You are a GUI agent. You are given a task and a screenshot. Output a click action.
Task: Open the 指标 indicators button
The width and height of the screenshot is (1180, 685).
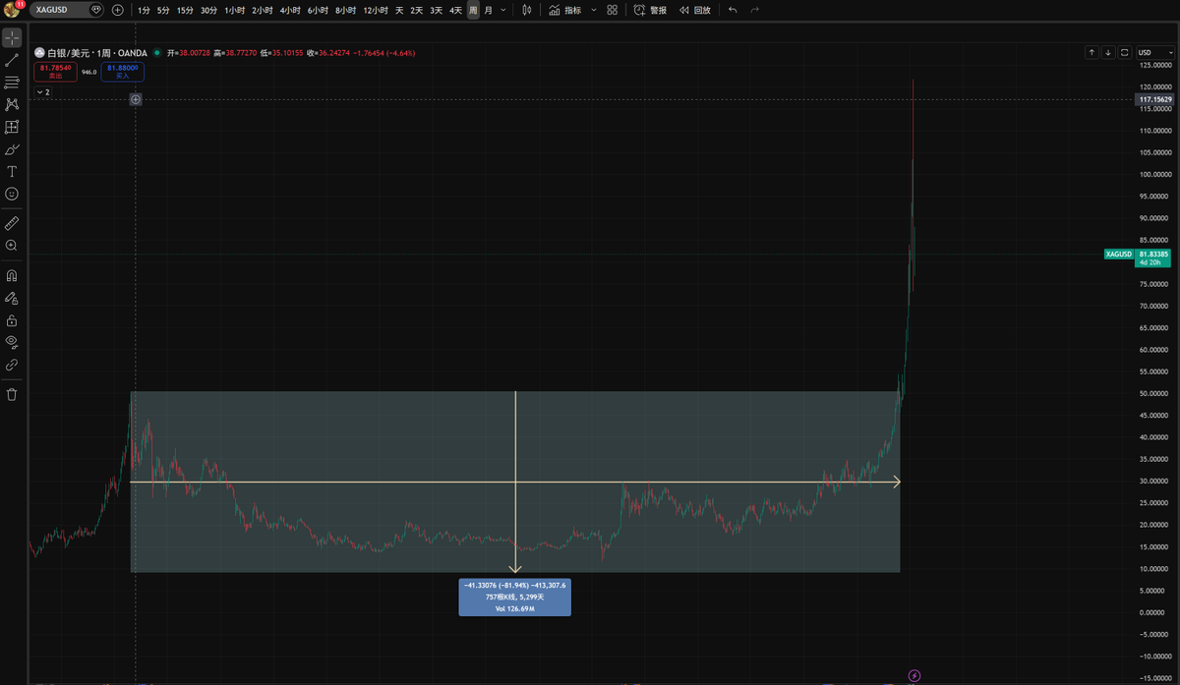coord(564,10)
